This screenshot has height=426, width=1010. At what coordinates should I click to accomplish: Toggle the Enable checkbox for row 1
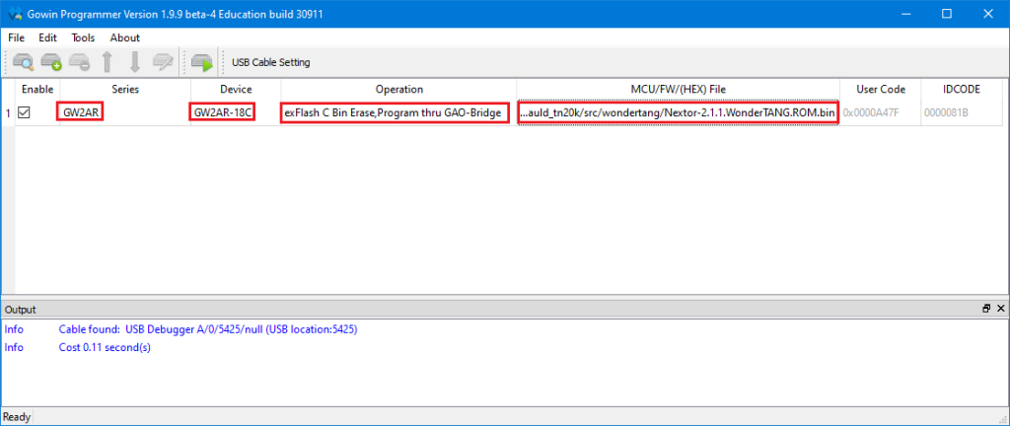pyautogui.click(x=24, y=112)
